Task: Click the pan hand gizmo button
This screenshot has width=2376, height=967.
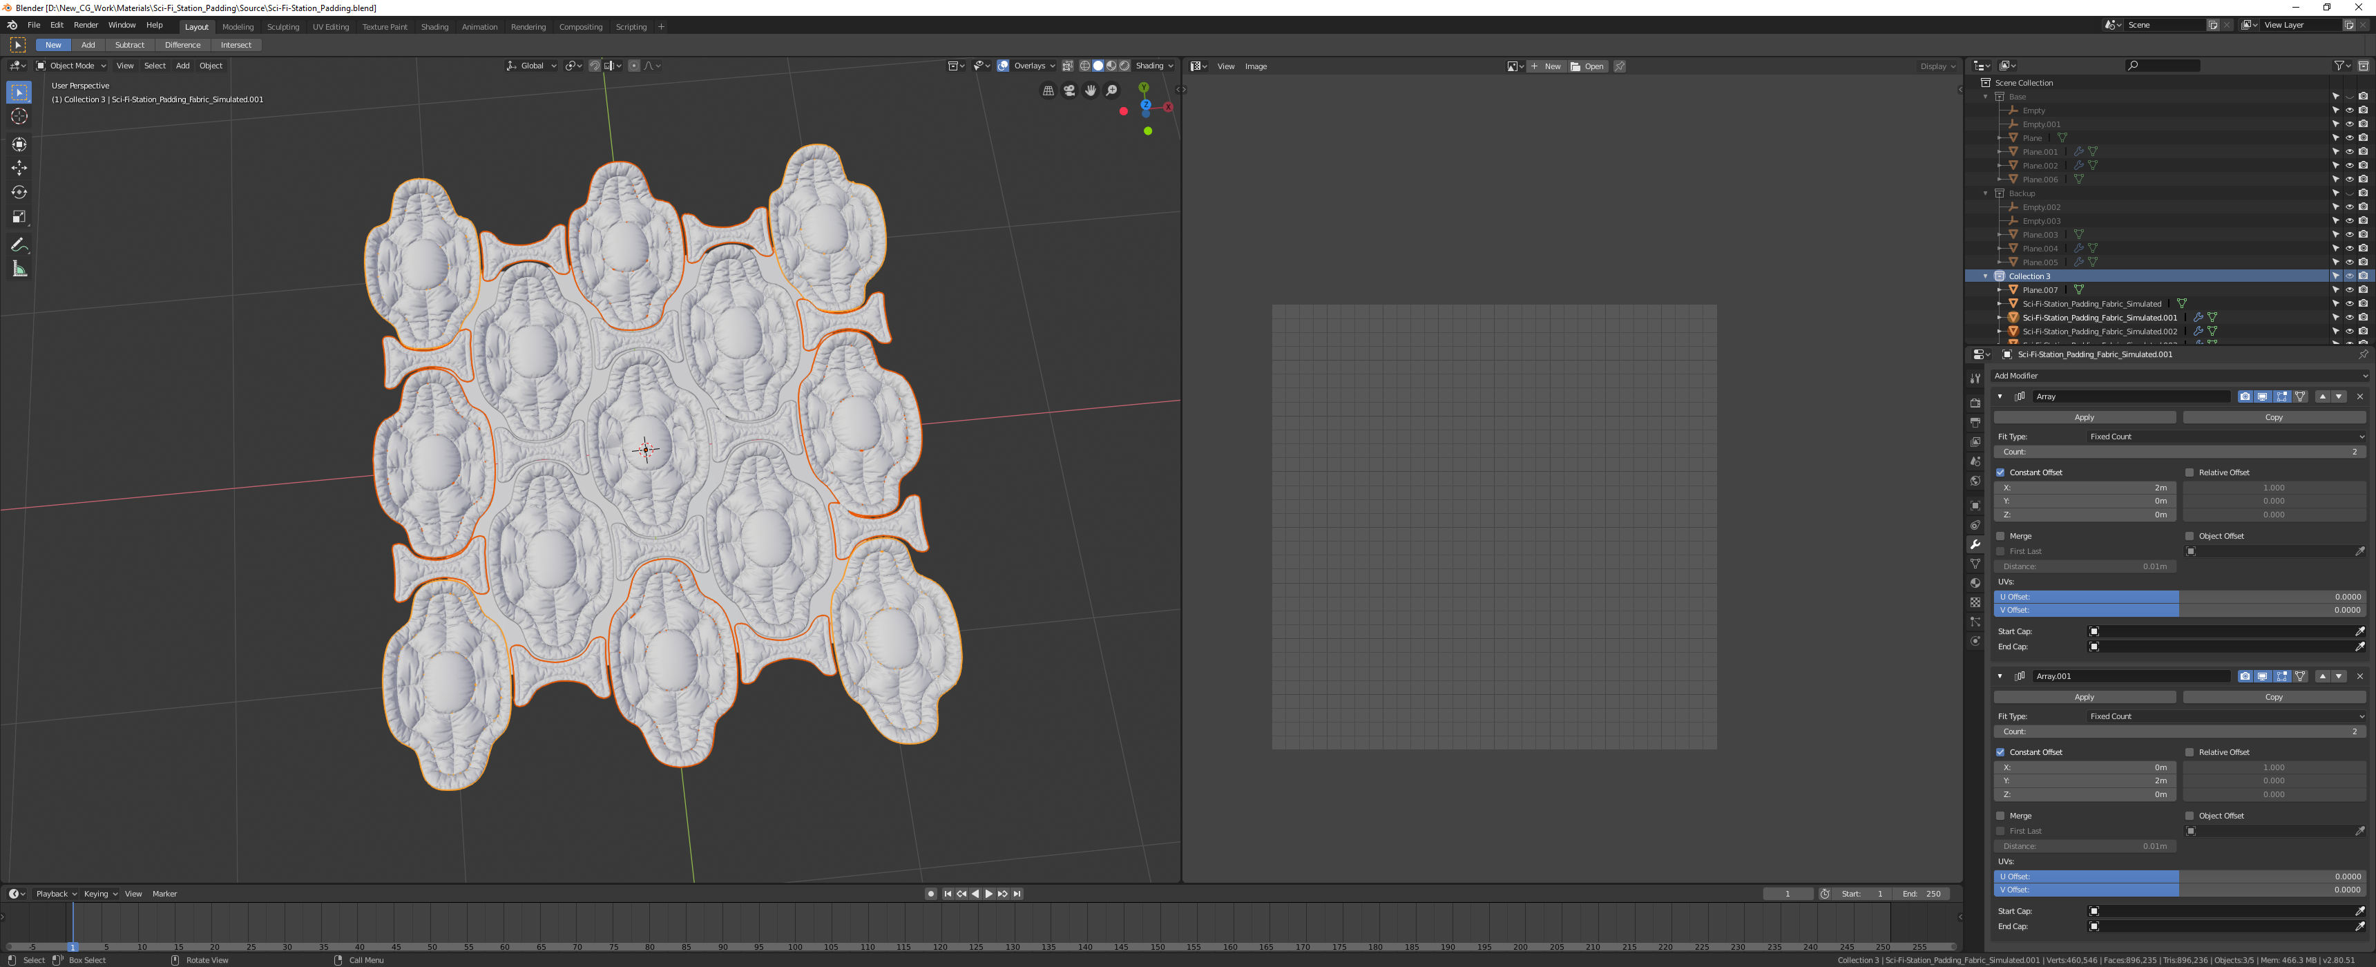Action: 1090,90
